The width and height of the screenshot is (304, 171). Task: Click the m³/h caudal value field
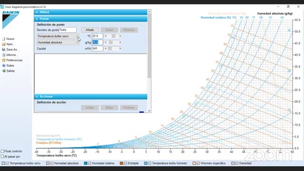(x=97, y=48)
